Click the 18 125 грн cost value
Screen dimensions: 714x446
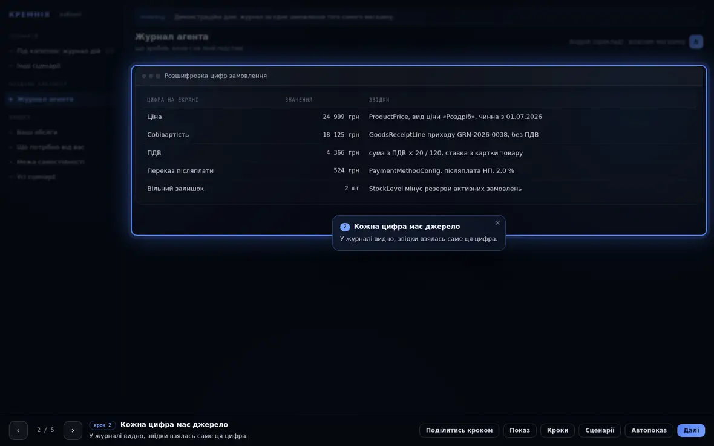click(x=341, y=135)
